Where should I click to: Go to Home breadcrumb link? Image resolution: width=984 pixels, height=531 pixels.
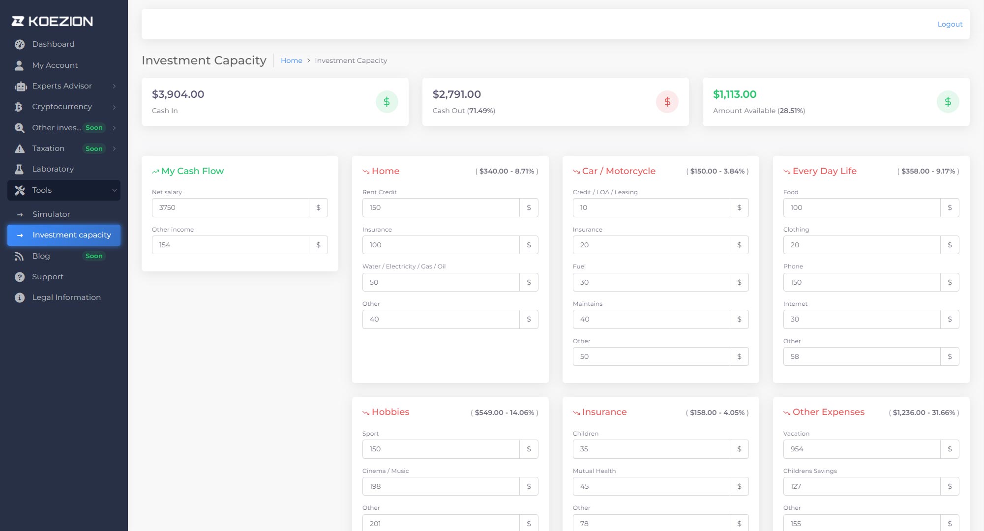(291, 60)
